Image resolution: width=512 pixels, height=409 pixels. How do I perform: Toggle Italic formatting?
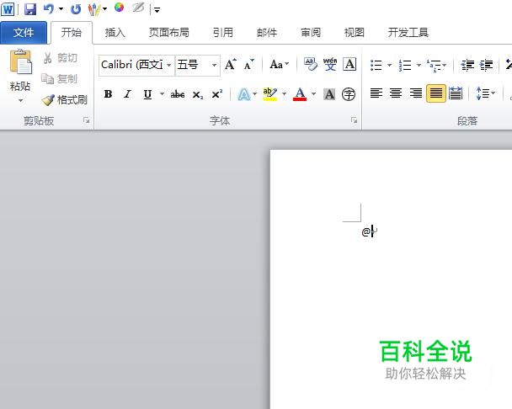pos(127,94)
